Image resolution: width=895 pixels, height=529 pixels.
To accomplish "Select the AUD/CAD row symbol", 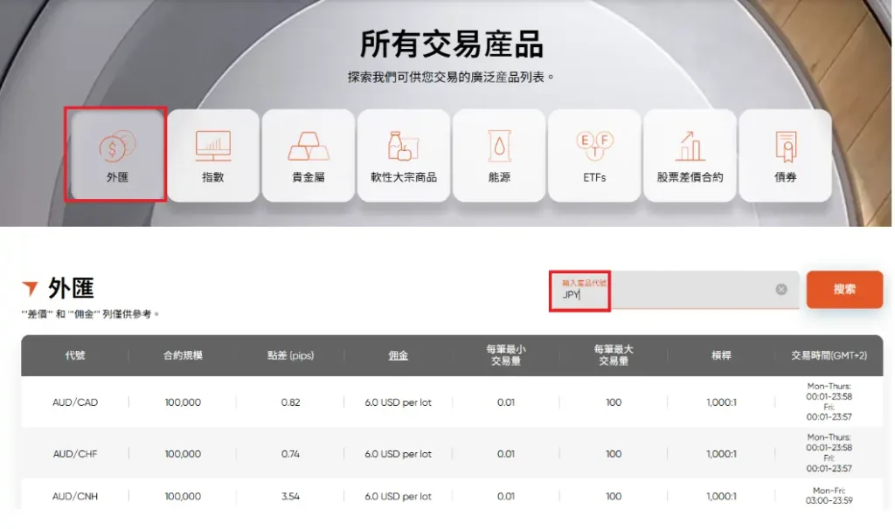I will pyautogui.click(x=75, y=402).
